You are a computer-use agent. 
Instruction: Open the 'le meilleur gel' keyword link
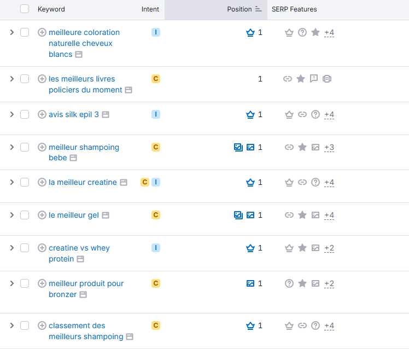click(x=74, y=215)
